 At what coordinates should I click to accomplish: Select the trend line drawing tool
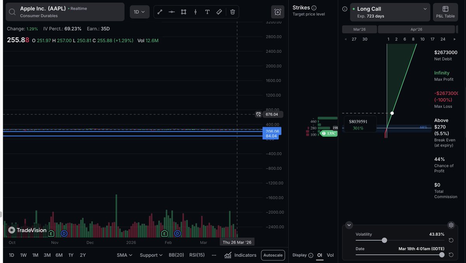[160, 12]
